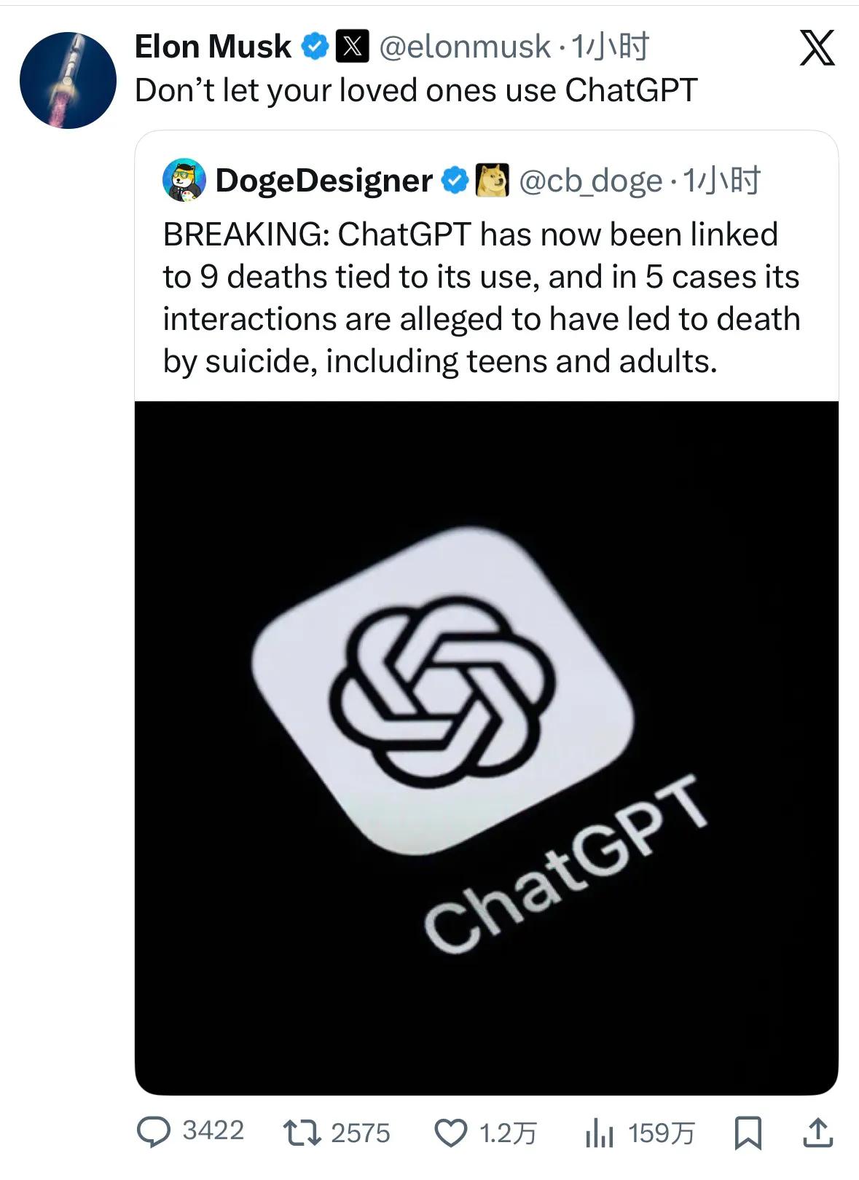Click the like count 1.2万
Image resolution: width=859 pixels, height=1180 pixels.
click(x=509, y=1131)
